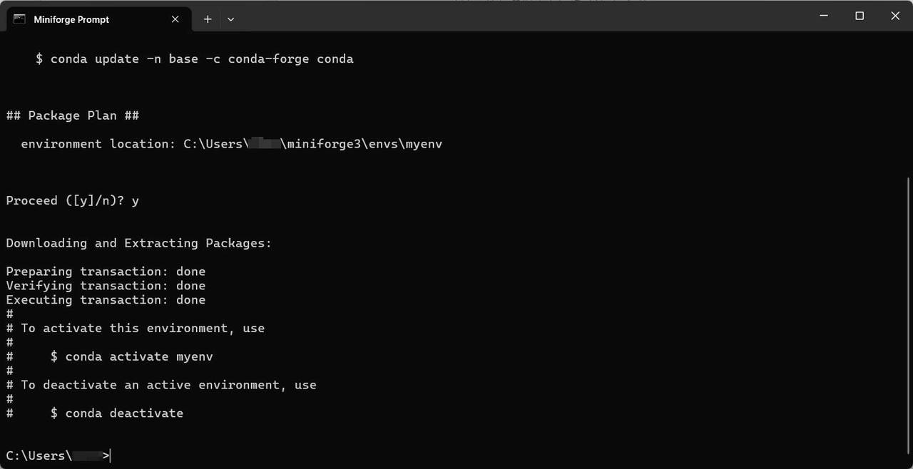The height and width of the screenshot is (469, 913).
Task: Click the 'conda deactivate' command text
Action: tap(124, 413)
